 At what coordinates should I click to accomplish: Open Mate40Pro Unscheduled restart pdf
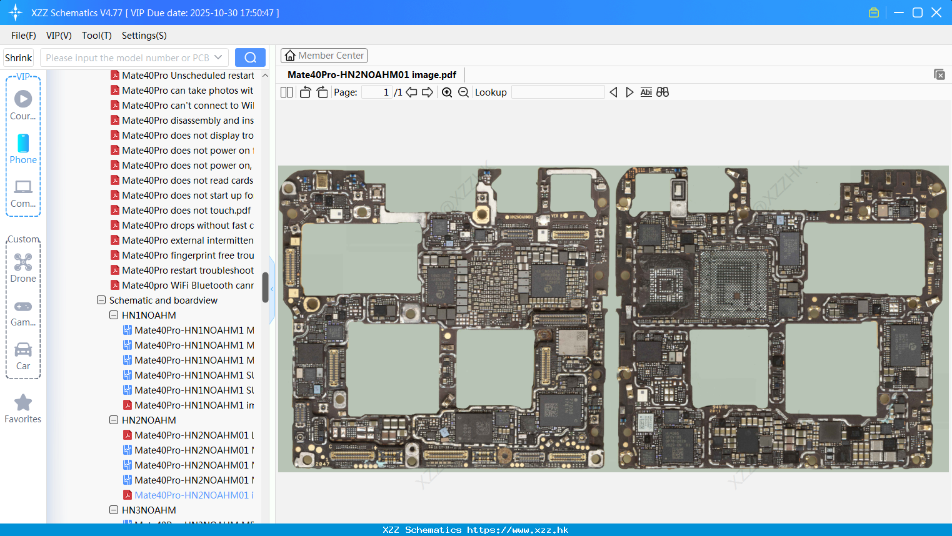pos(182,75)
